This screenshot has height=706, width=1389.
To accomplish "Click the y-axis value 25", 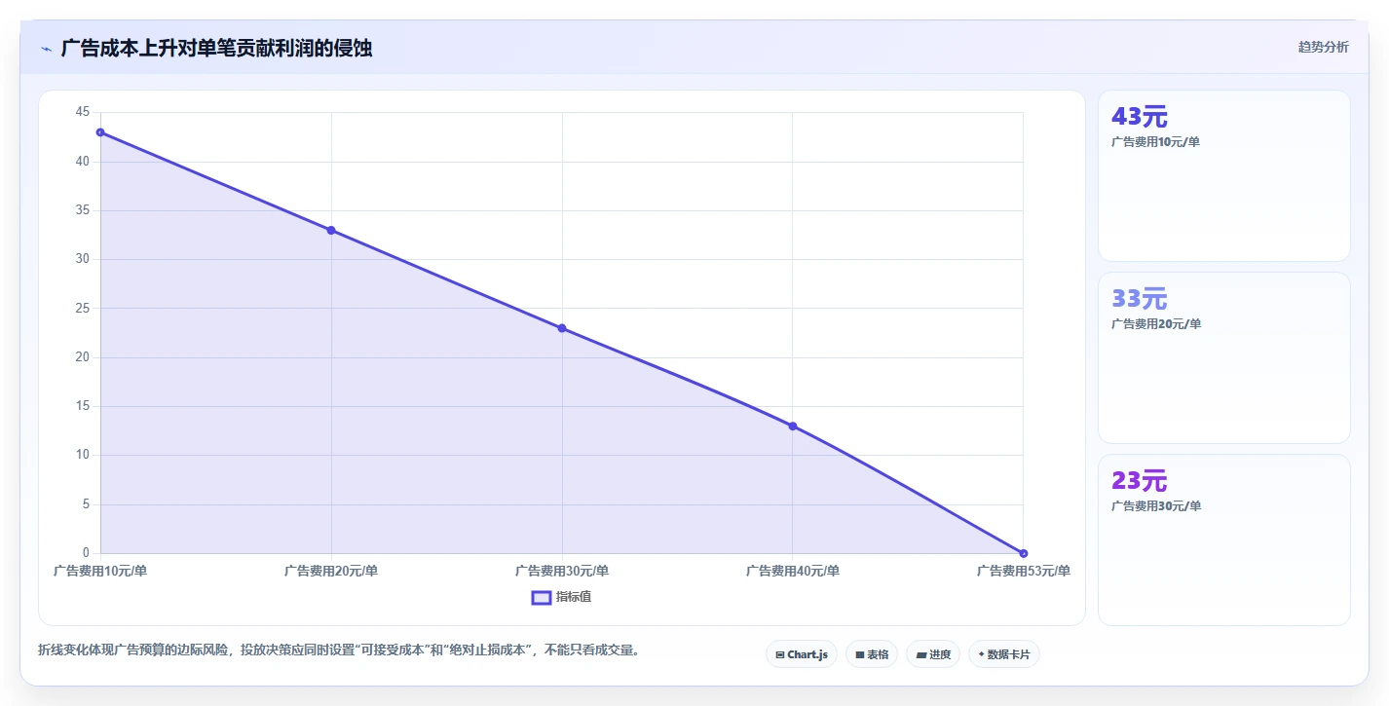I will tap(82, 308).
